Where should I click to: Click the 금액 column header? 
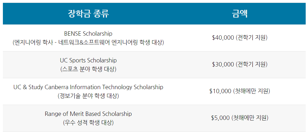click(x=240, y=14)
